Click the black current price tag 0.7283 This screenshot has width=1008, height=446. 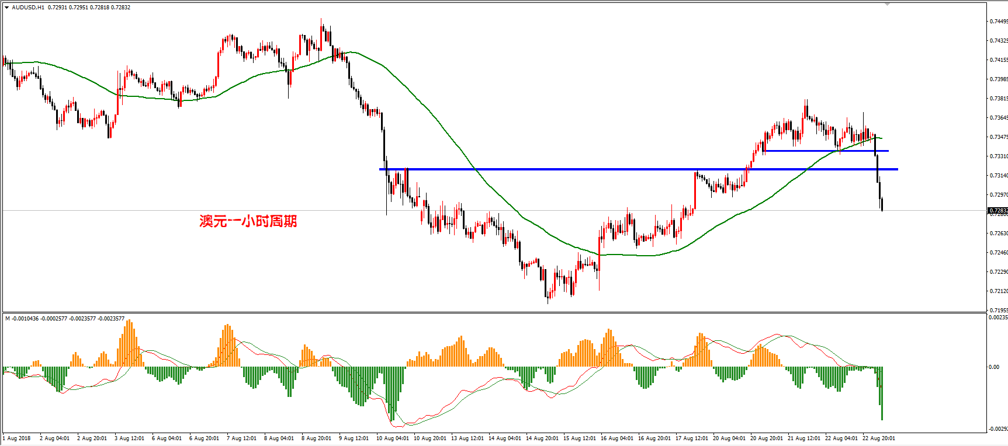998,210
